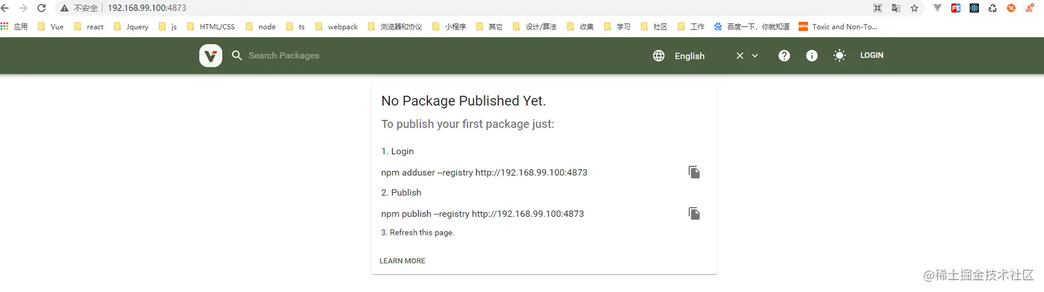
Task: Click the '3. Refresh this page.' text
Action: tap(418, 233)
